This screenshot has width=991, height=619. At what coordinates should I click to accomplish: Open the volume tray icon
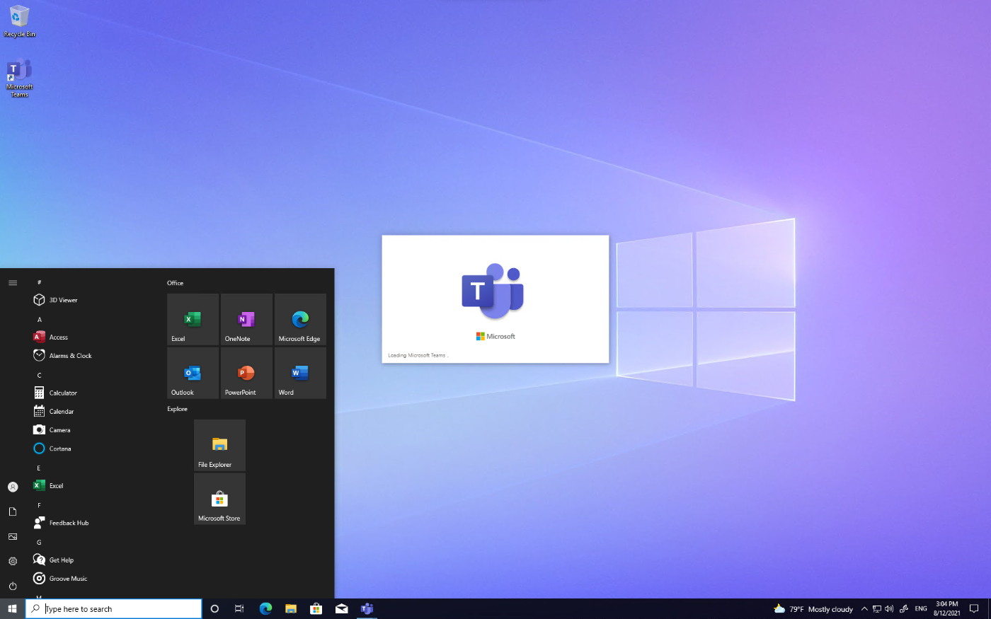889,608
